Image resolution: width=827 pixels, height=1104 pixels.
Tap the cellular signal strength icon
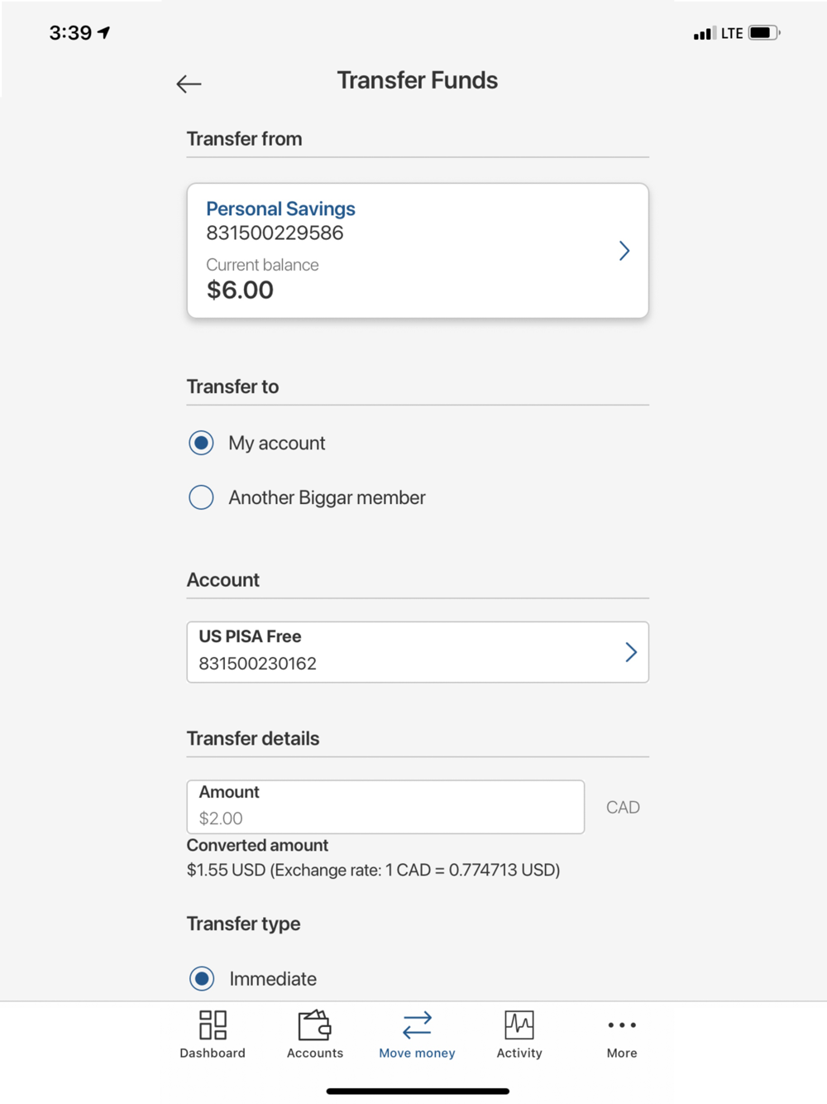[x=705, y=34]
